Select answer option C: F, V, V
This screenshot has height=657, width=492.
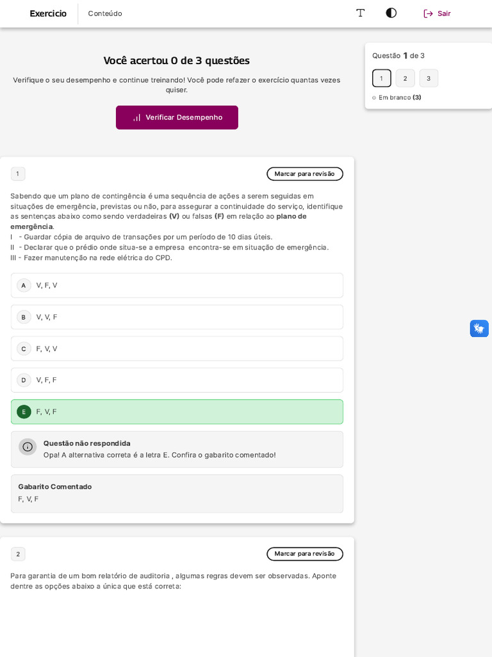point(177,348)
